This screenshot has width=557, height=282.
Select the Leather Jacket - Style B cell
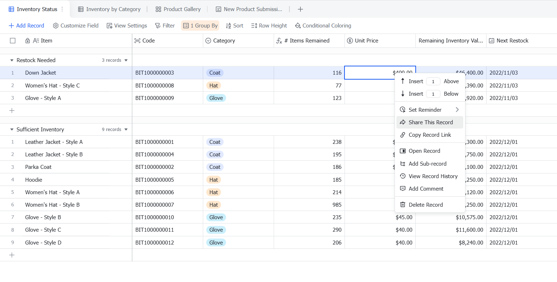pos(66,155)
